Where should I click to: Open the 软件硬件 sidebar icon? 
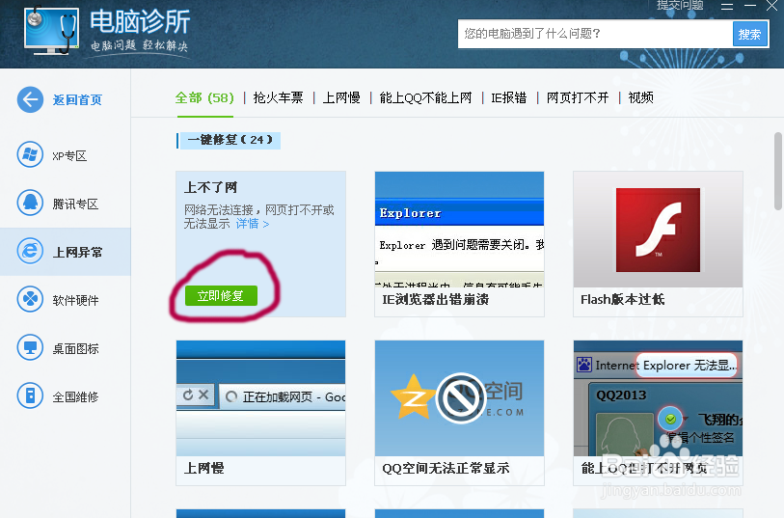[30, 299]
